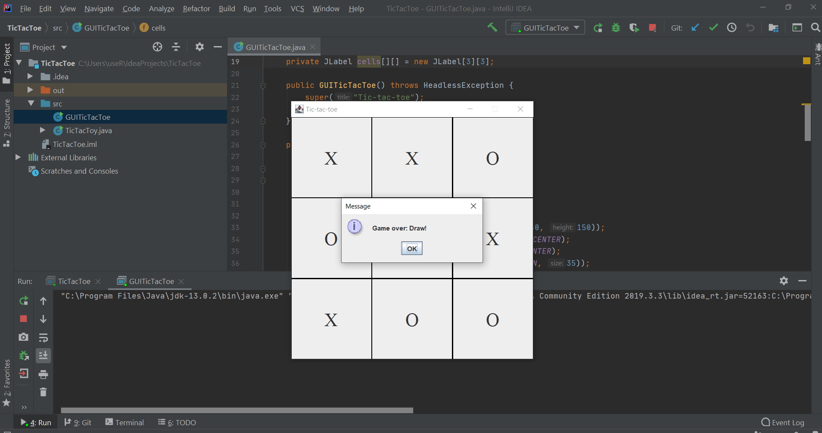Hide the Project panel with minus icon
The height and width of the screenshot is (433, 822).
pos(218,47)
